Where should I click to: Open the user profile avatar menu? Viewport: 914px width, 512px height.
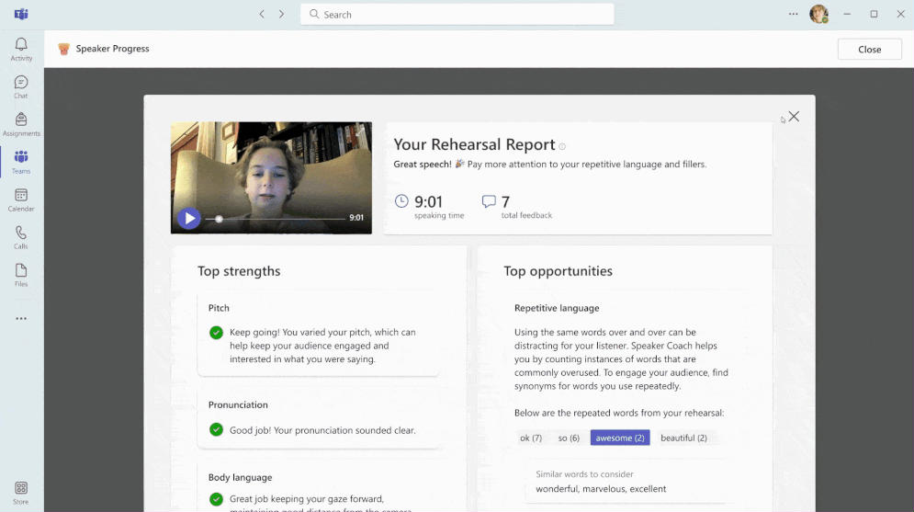click(x=819, y=14)
